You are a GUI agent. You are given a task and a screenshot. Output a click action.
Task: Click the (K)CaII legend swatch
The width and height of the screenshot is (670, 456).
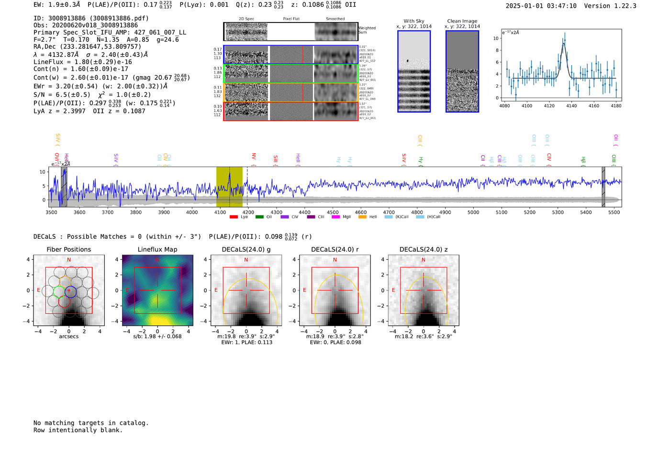[x=389, y=217]
